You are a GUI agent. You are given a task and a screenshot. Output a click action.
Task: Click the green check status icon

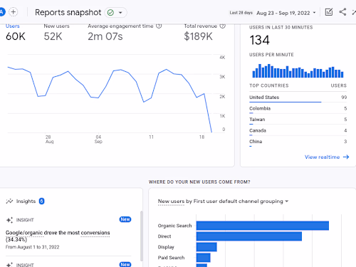(x=110, y=13)
